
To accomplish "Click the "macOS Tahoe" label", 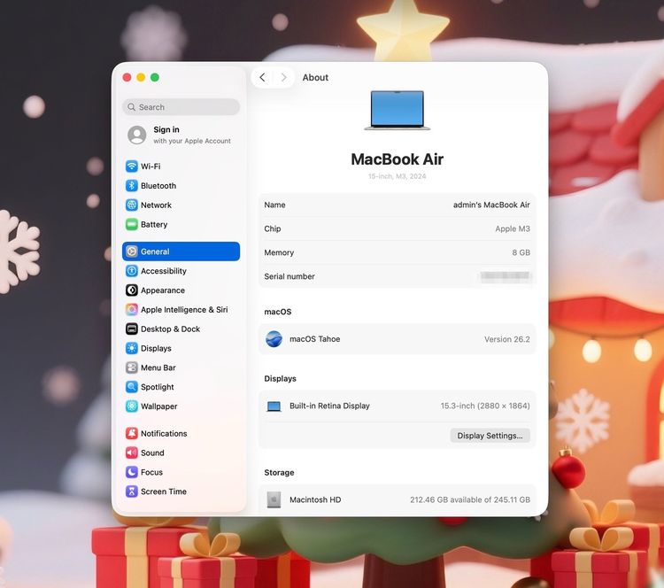I will click(x=314, y=339).
